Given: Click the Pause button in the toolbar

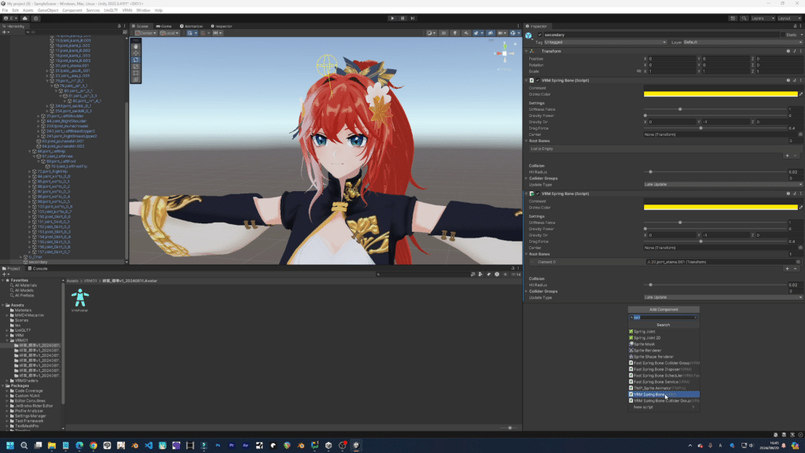Looking at the screenshot, I should coord(403,18).
